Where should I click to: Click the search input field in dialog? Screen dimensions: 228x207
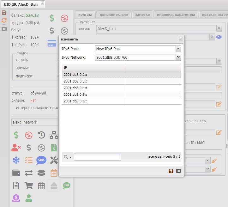[97, 157]
